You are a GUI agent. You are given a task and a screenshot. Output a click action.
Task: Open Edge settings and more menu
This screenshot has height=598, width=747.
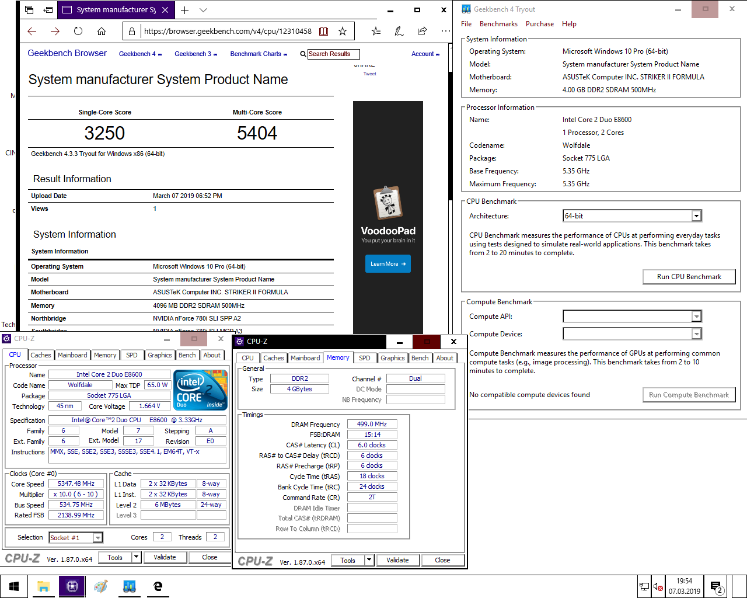(x=445, y=32)
